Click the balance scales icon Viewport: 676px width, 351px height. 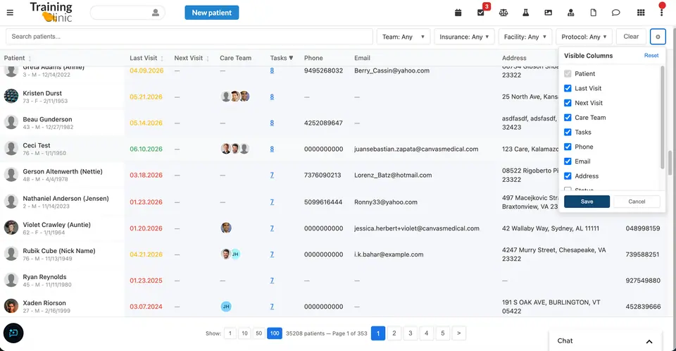(503, 13)
